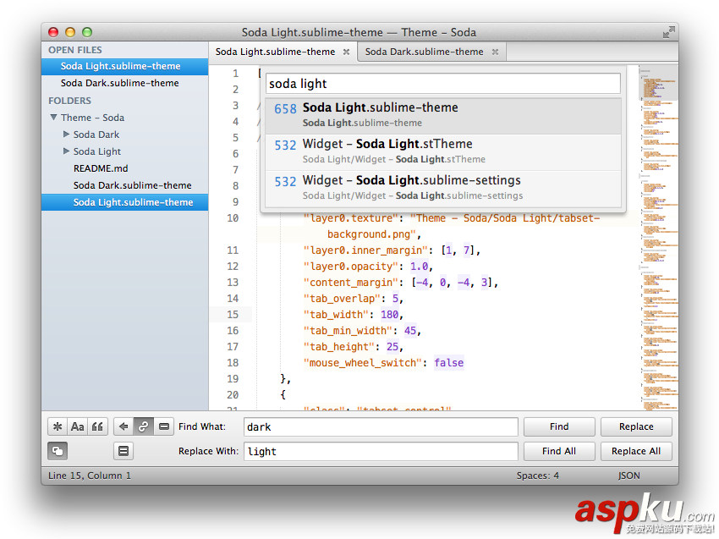
Task: Close the Soda Light.sublime-theme tab
Action: [346, 52]
